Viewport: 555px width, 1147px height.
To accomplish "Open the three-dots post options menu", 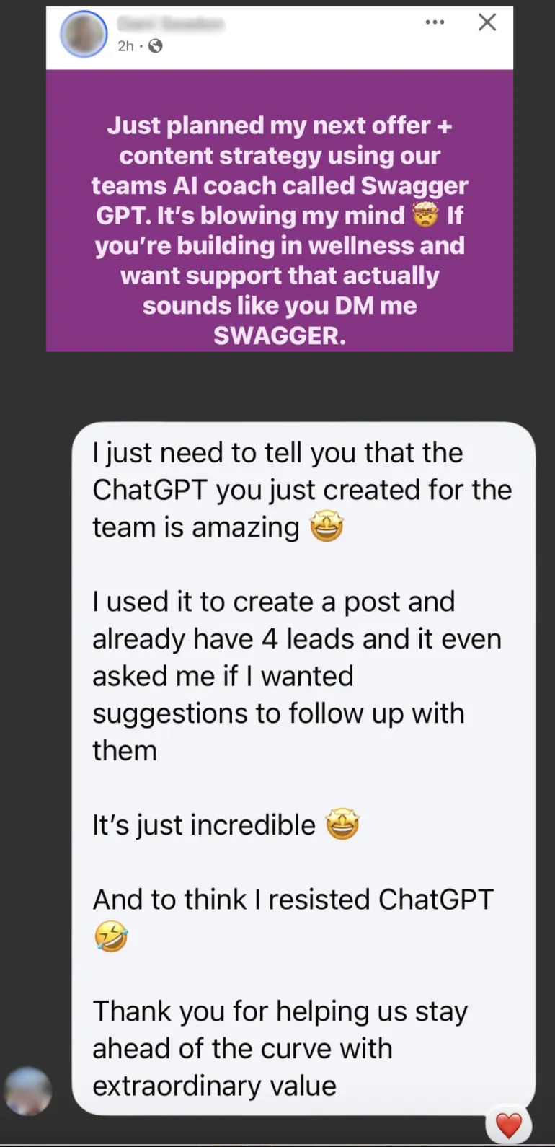I will point(435,22).
